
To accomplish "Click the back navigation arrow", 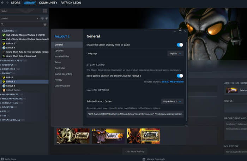I will coord(2,3).
